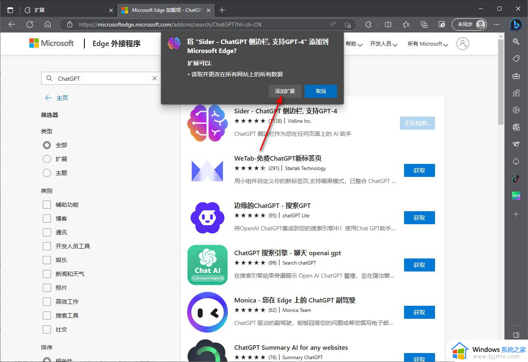Click the sign-in person icon on webpage
Image resolution: width=528 pixels, height=362 pixels.
pos(463,44)
